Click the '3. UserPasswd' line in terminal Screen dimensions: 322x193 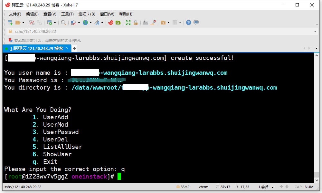(x=55, y=132)
